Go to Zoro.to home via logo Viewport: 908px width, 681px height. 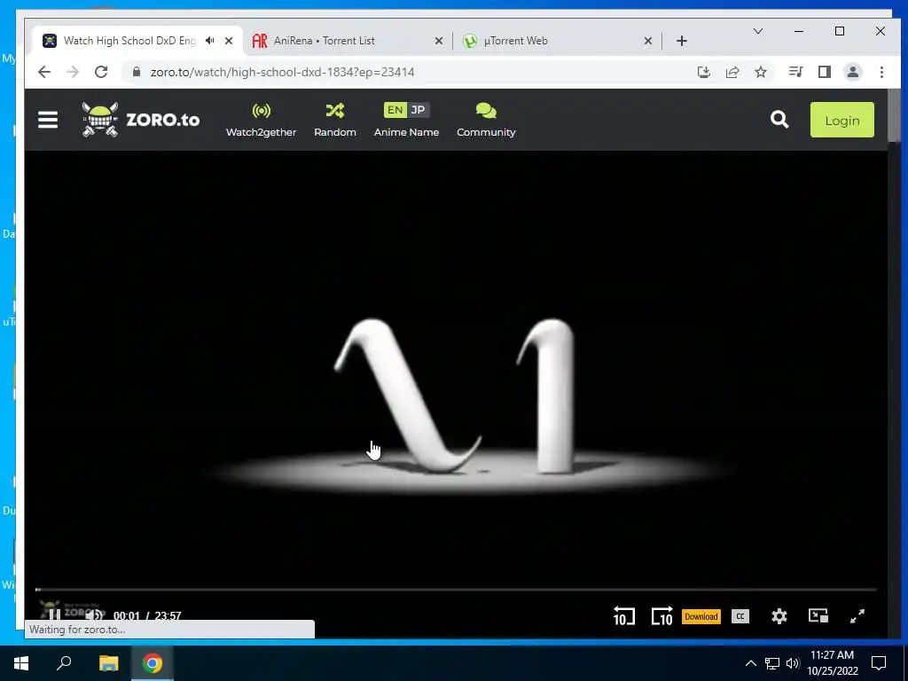click(x=141, y=120)
